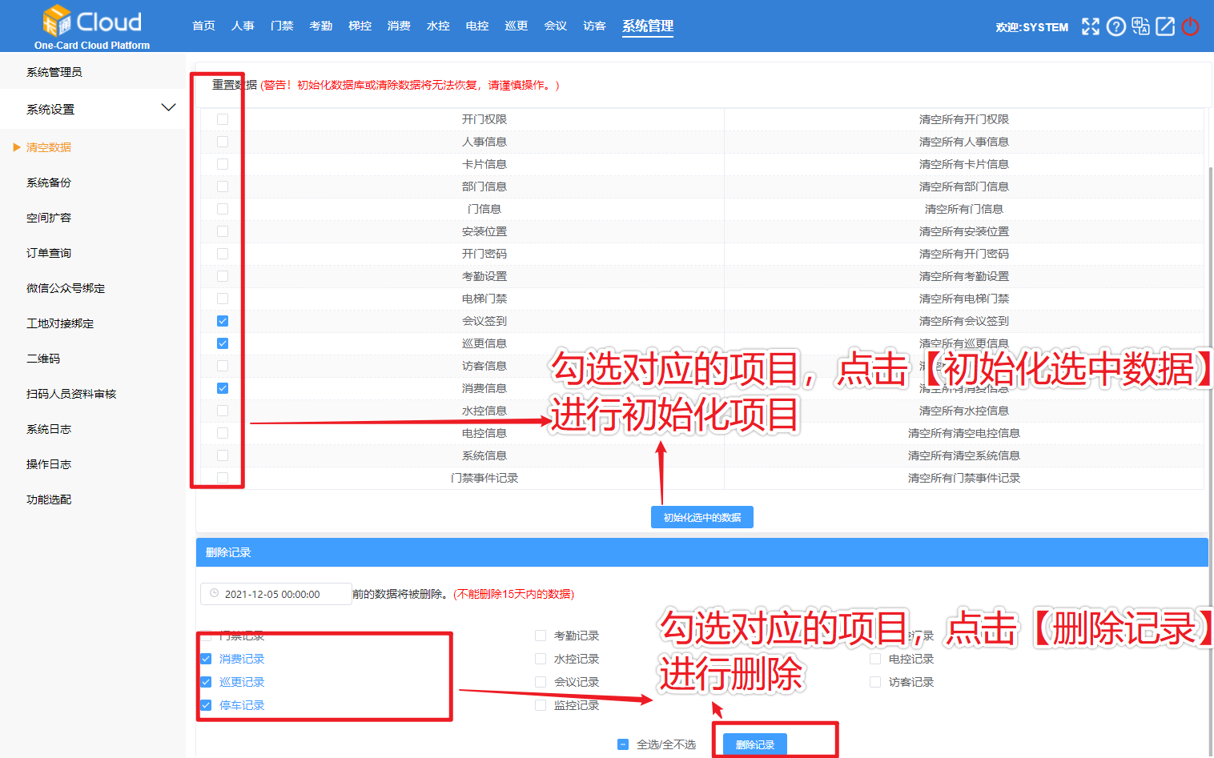Click the open-in-new-window icon

tap(1165, 26)
